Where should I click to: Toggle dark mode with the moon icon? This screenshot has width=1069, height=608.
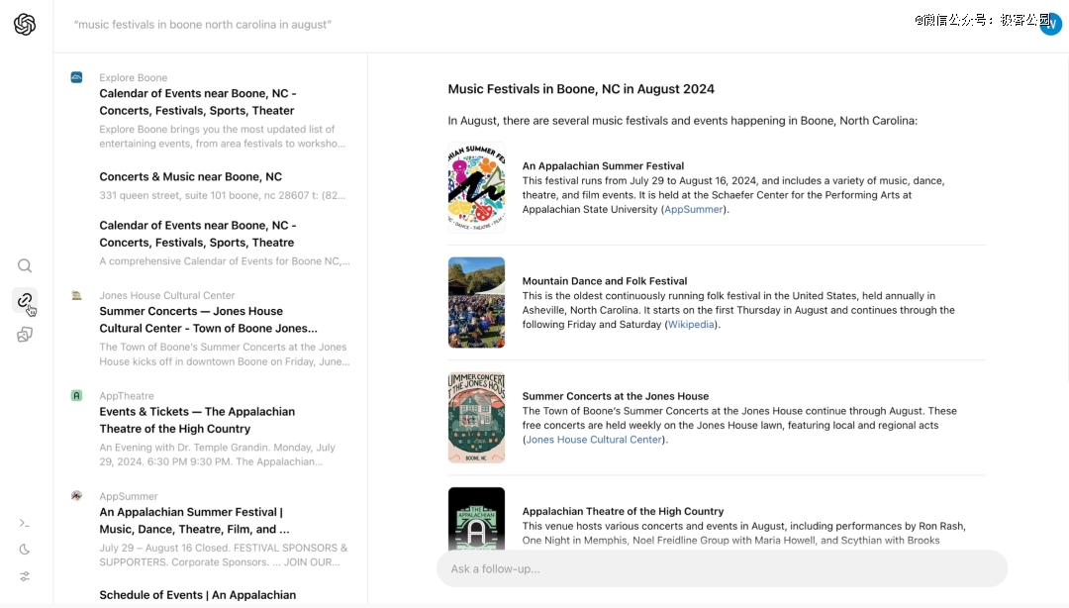coord(25,550)
